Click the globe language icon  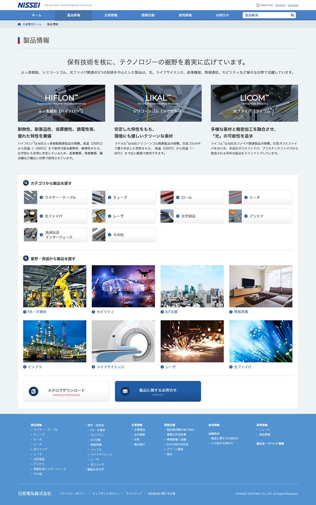(258, 5)
